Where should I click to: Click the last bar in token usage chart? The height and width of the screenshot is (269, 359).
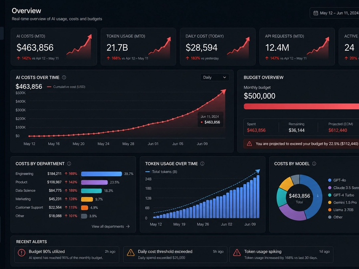point(258,196)
